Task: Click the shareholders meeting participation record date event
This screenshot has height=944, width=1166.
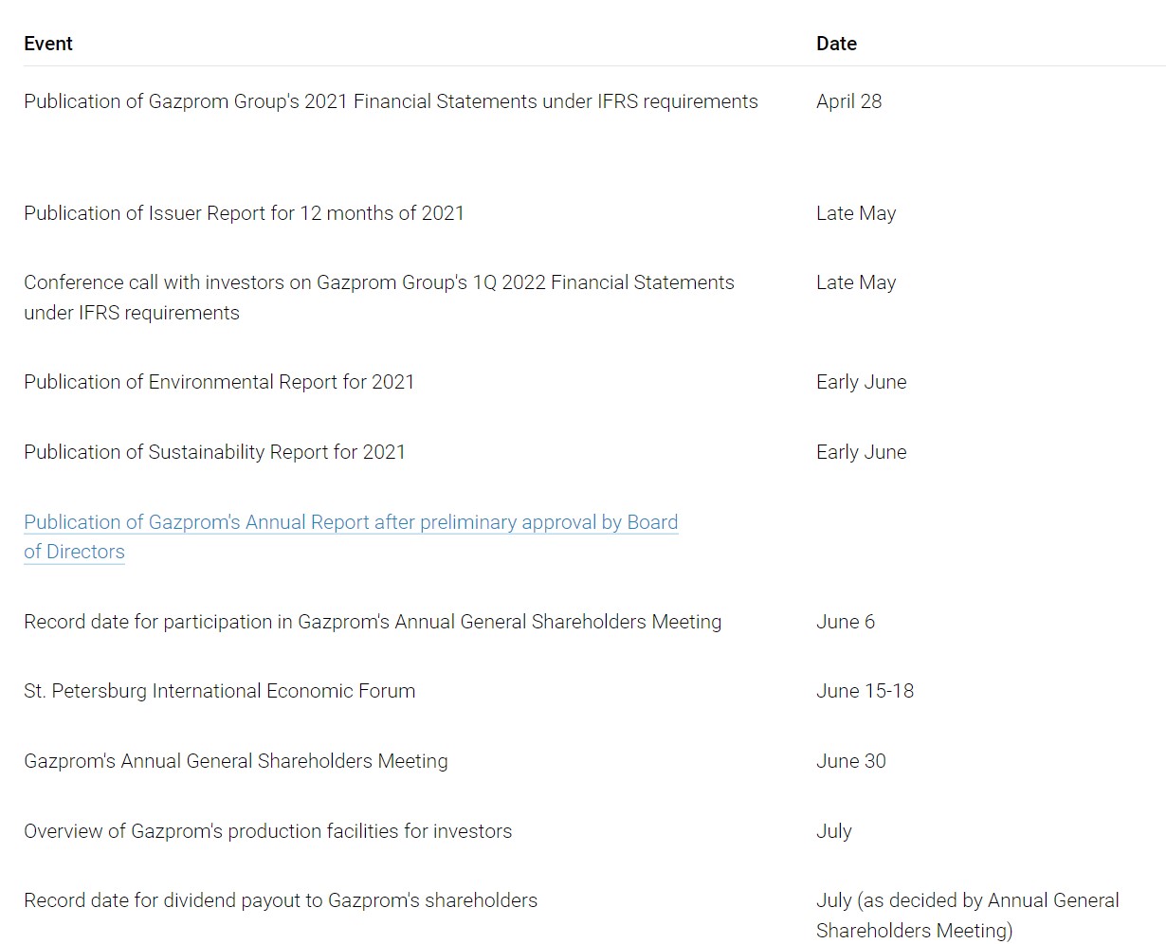Action: pos(373,622)
